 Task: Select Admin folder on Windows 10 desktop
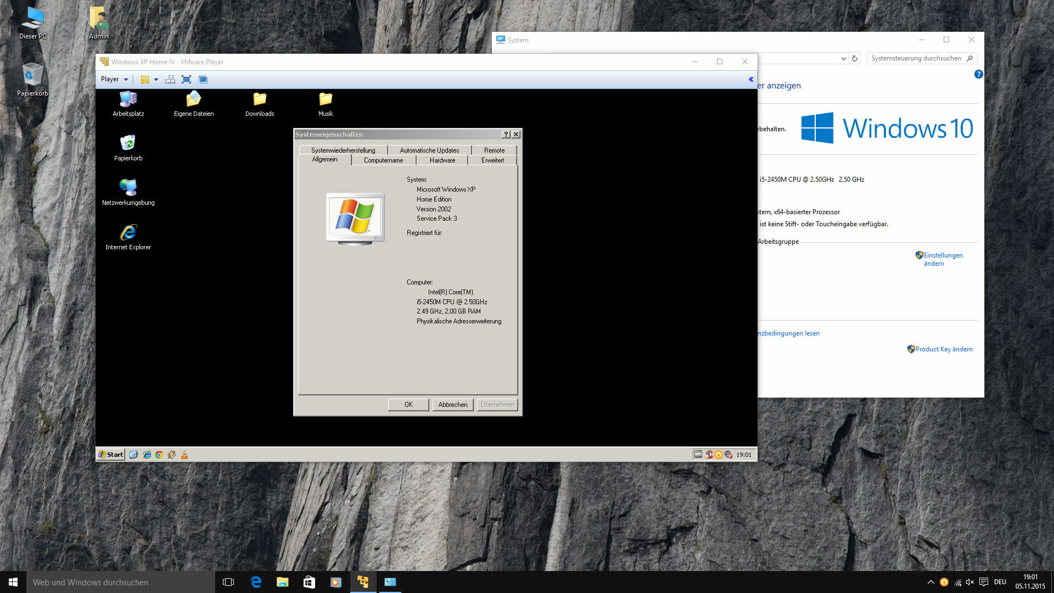[99, 24]
